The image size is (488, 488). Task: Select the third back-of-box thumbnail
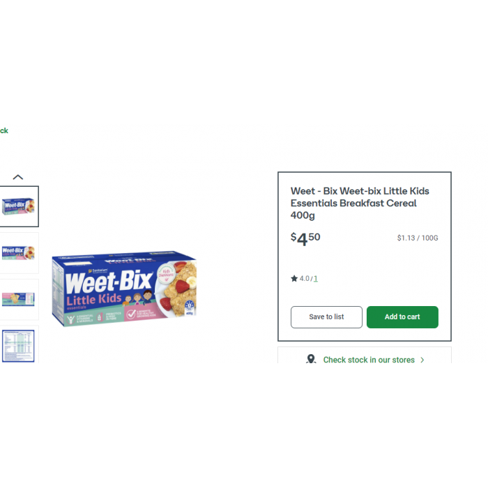click(x=19, y=299)
